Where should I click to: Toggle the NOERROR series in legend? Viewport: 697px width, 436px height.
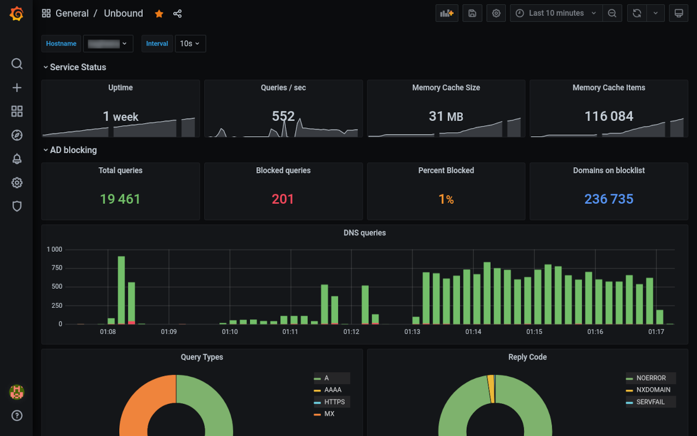[651, 378]
